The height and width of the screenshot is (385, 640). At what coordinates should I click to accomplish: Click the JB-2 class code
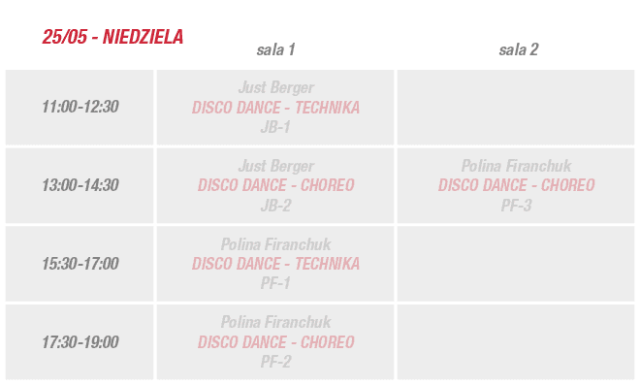point(275,206)
